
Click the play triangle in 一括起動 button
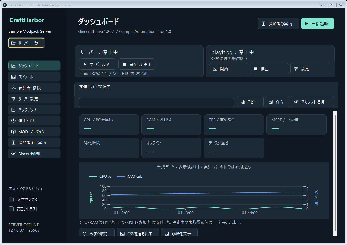coord(307,24)
